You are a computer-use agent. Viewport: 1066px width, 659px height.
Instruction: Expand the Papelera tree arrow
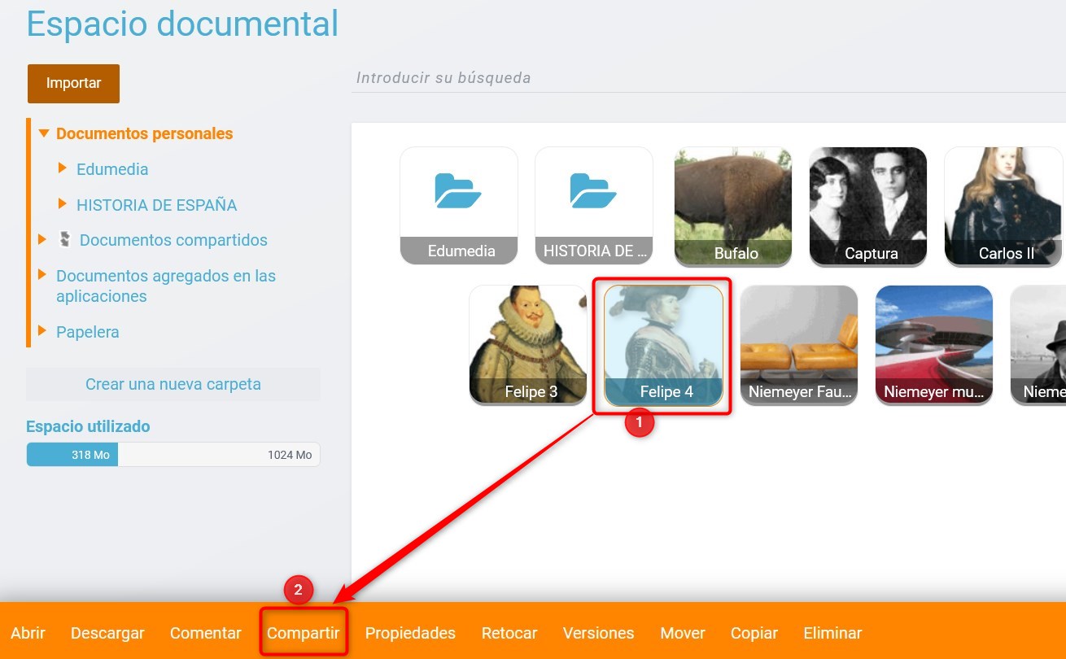point(42,330)
